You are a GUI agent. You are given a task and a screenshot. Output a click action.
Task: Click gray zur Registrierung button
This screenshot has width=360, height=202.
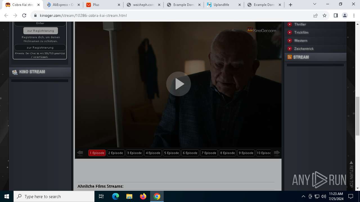pyautogui.click(x=40, y=31)
